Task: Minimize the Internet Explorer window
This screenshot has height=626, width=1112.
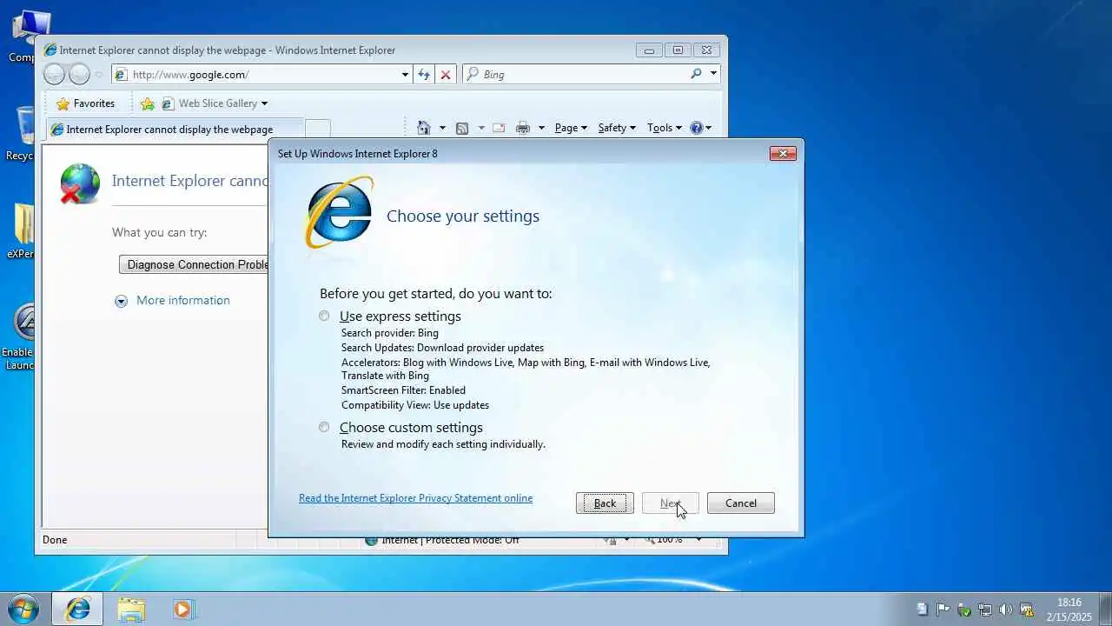Action: [649, 50]
